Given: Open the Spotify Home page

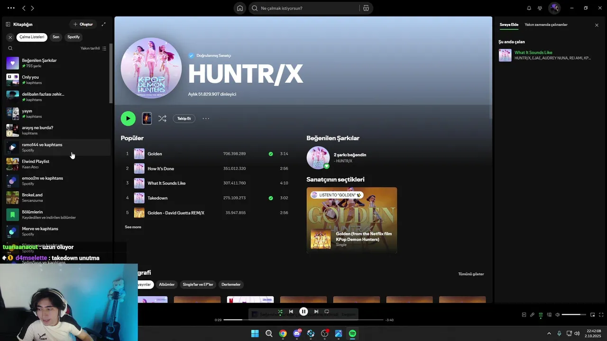Looking at the screenshot, I should [240, 8].
